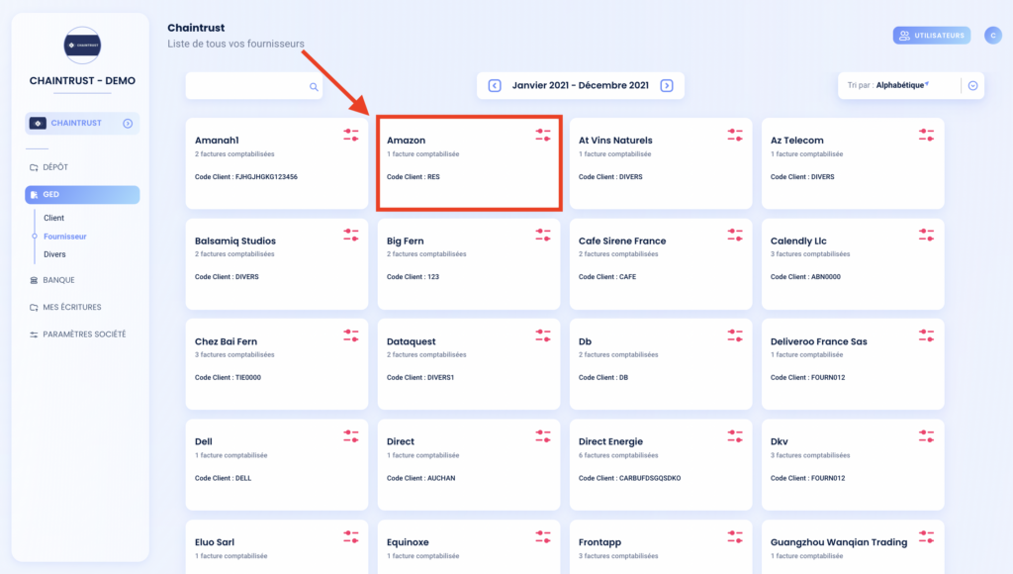Open the Amazon supplier card

469,163
